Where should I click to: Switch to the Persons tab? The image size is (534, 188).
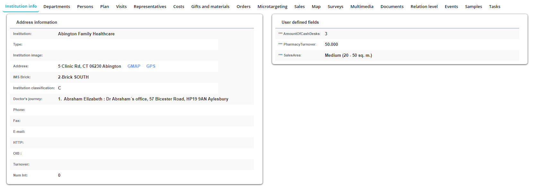pos(85,6)
